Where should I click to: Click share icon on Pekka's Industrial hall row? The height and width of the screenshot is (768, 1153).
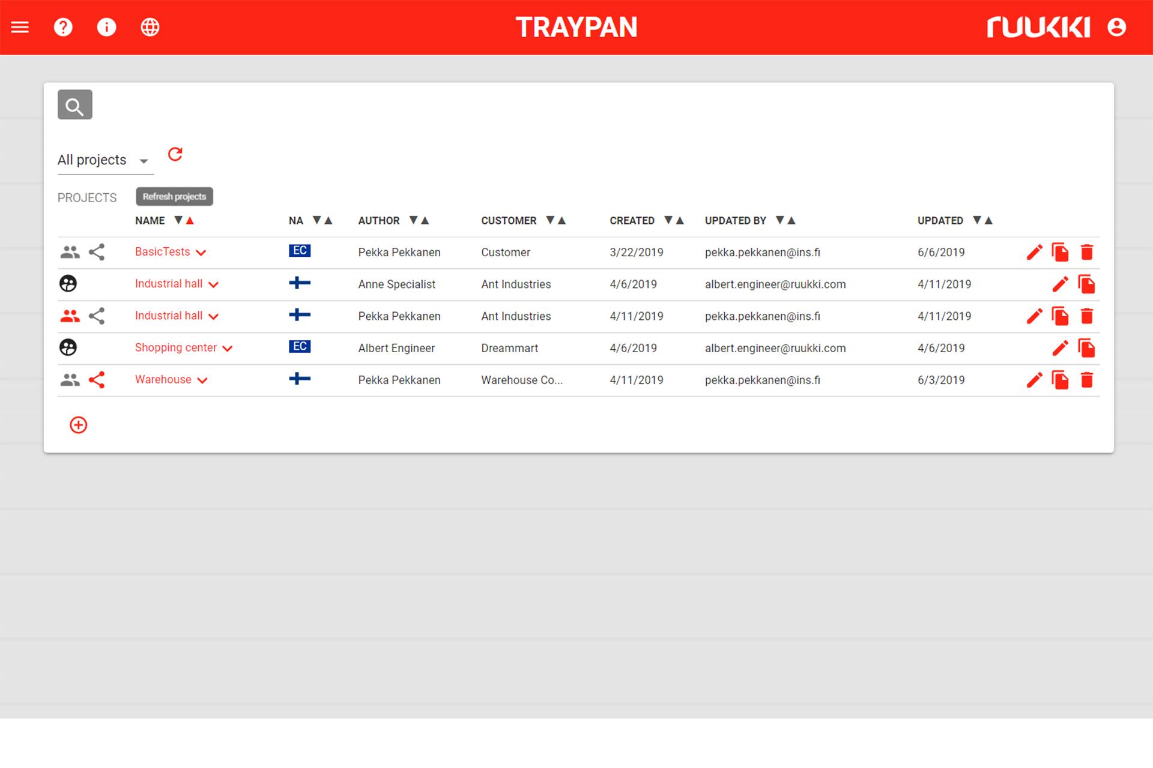click(x=97, y=316)
